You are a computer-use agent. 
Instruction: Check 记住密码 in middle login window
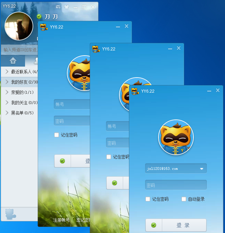coord(109,157)
